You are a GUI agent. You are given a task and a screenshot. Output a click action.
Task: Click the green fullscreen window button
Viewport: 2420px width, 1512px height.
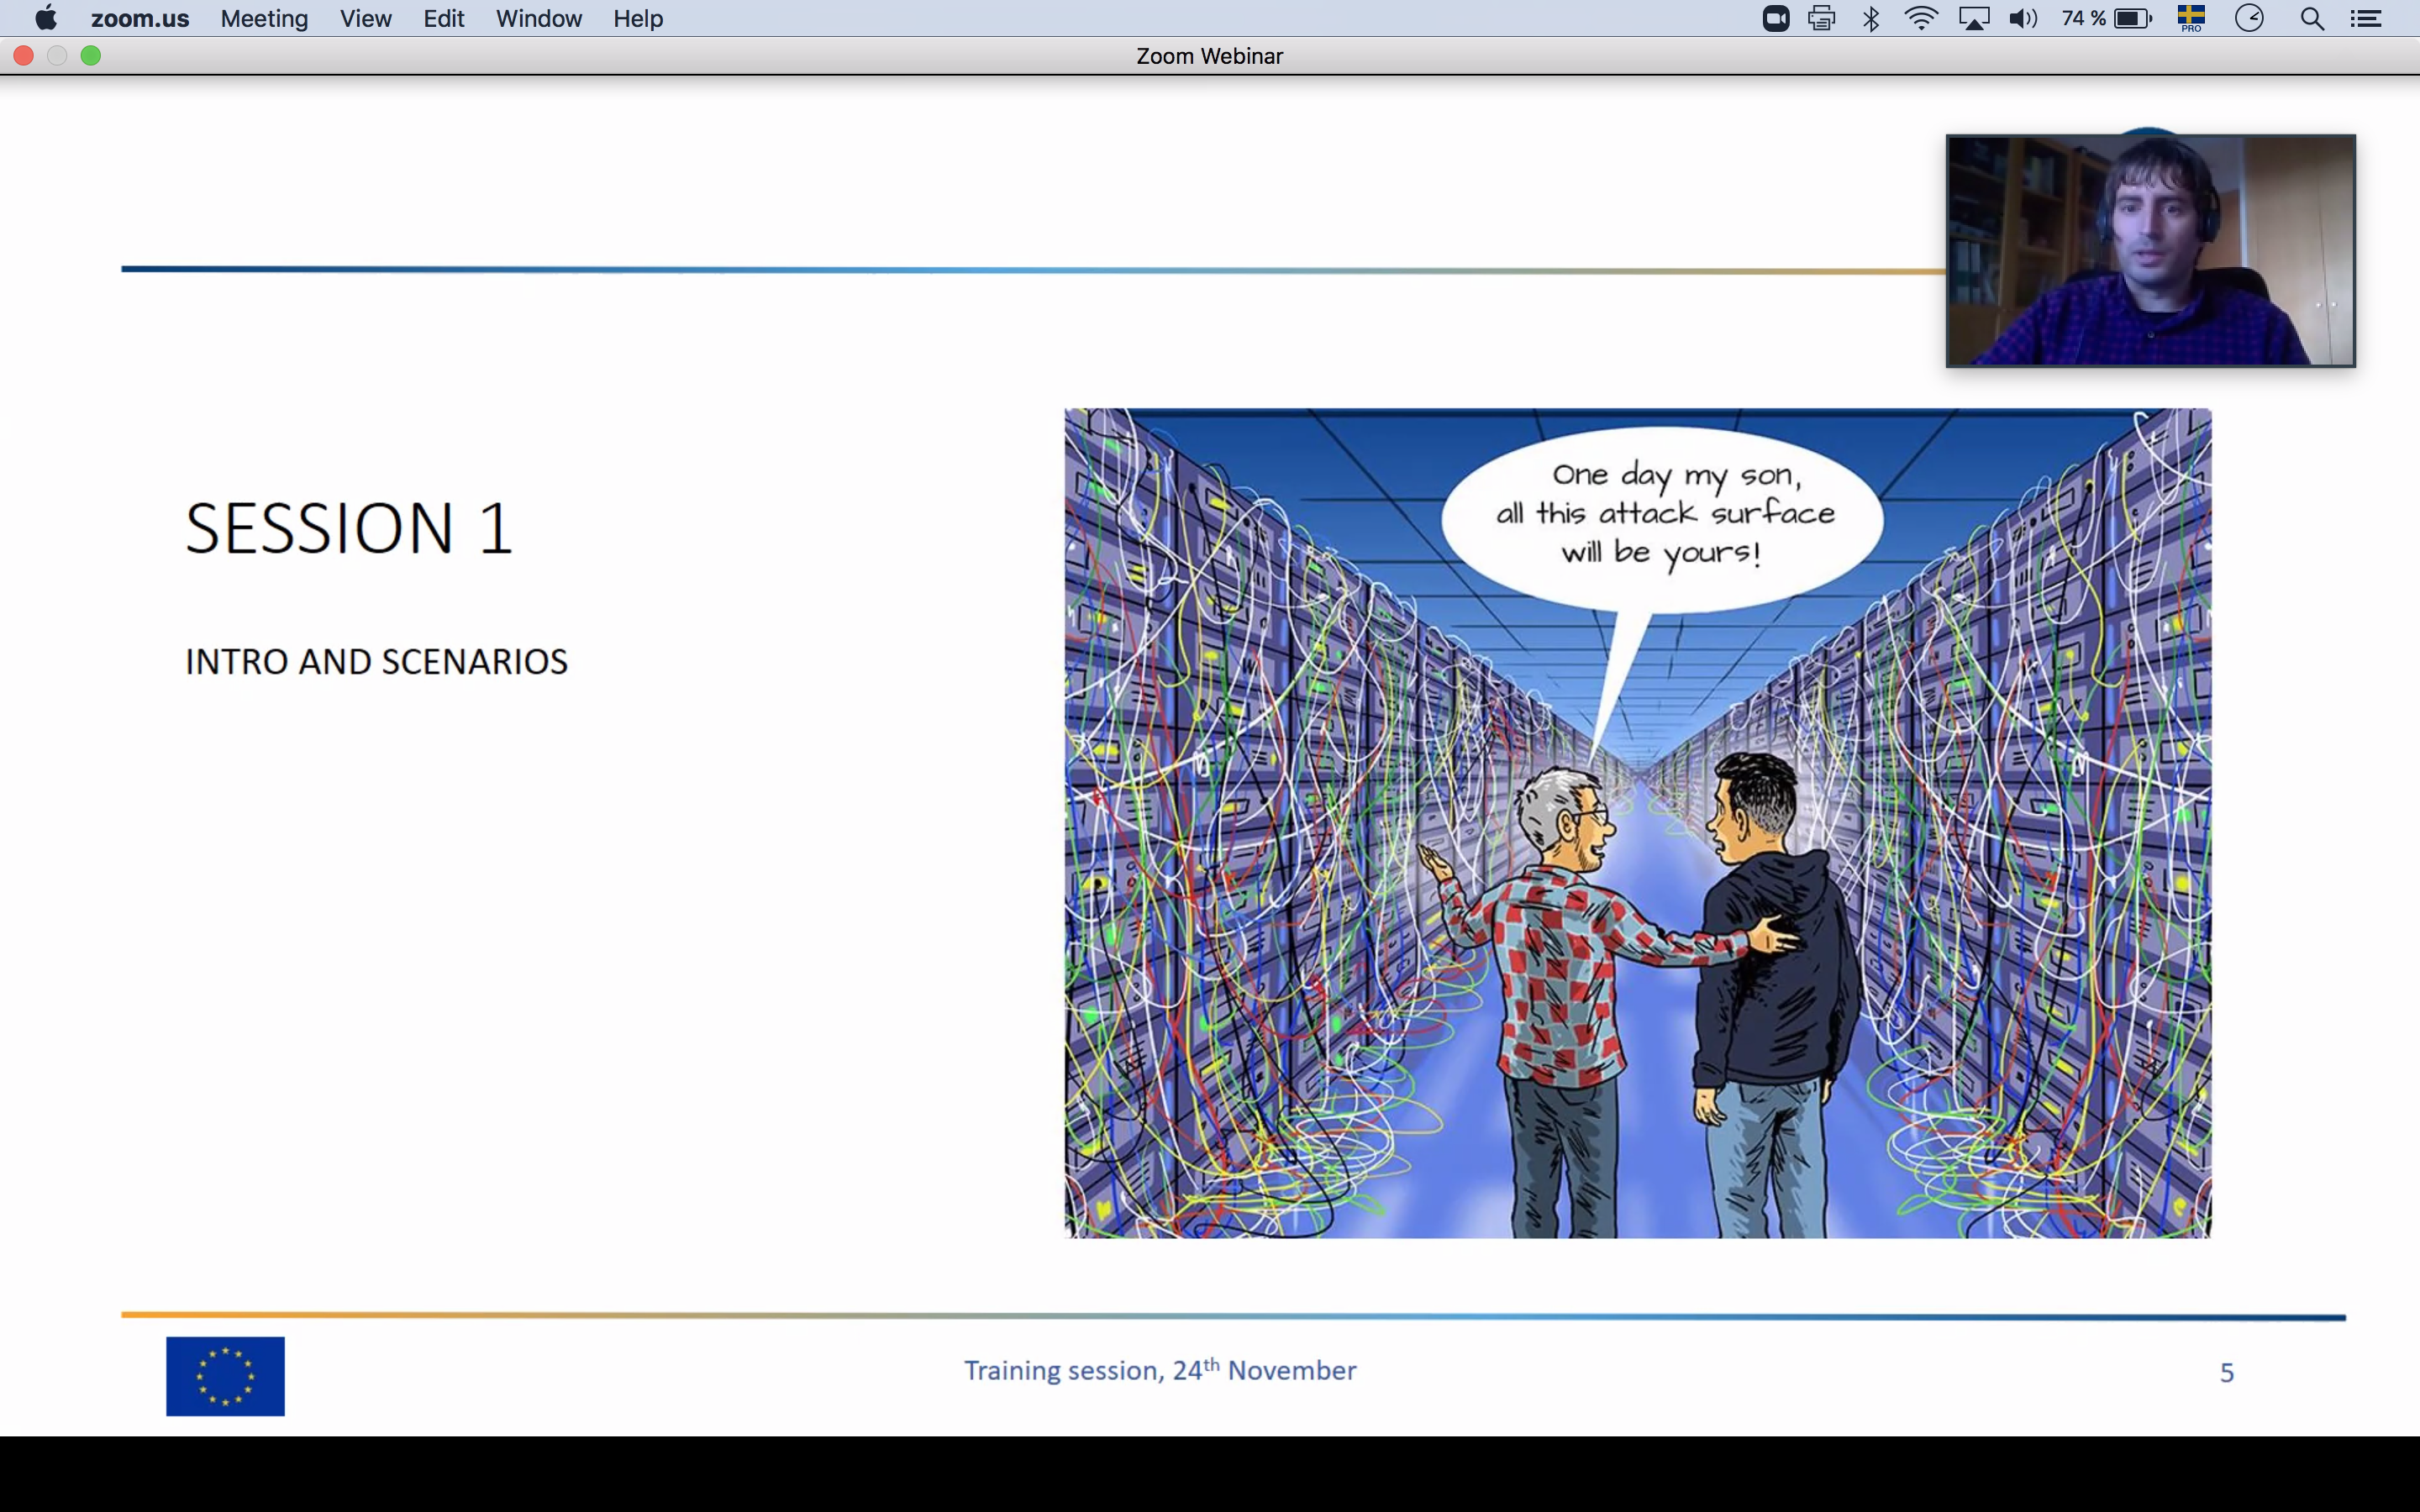point(91,56)
